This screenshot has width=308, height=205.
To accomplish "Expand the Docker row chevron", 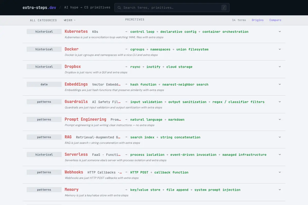I will (x=280, y=49).
